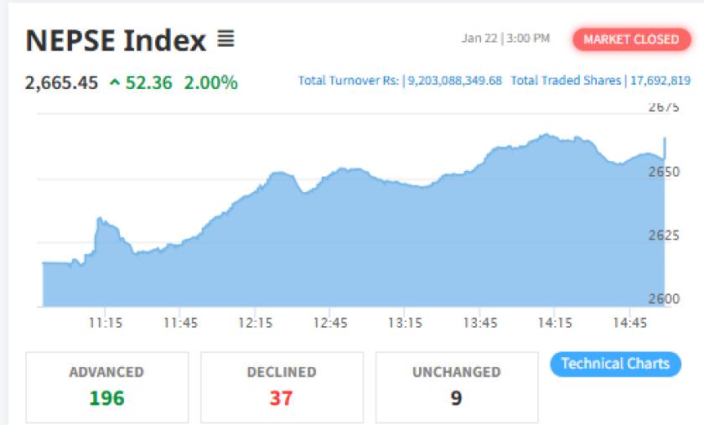Image resolution: width=704 pixels, height=425 pixels.
Task: Click the Total Turnover Rs value
Action: (454, 80)
